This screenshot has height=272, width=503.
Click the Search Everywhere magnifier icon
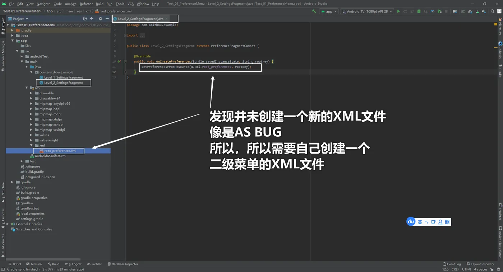point(492,11)
